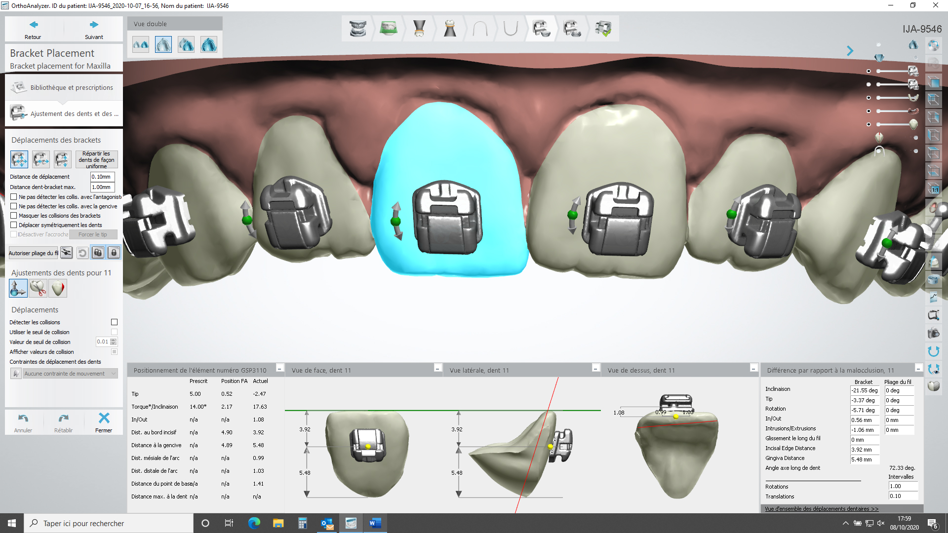The width and height of the screenshot is (948, 533).
Task: Select the tooth with red edge tool
Action: pos(58,288)
